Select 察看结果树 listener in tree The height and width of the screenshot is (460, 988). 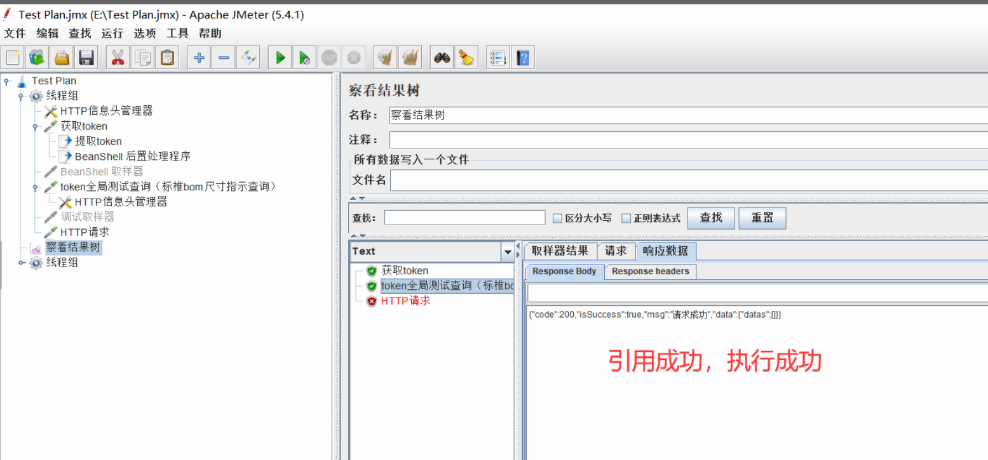73,247
